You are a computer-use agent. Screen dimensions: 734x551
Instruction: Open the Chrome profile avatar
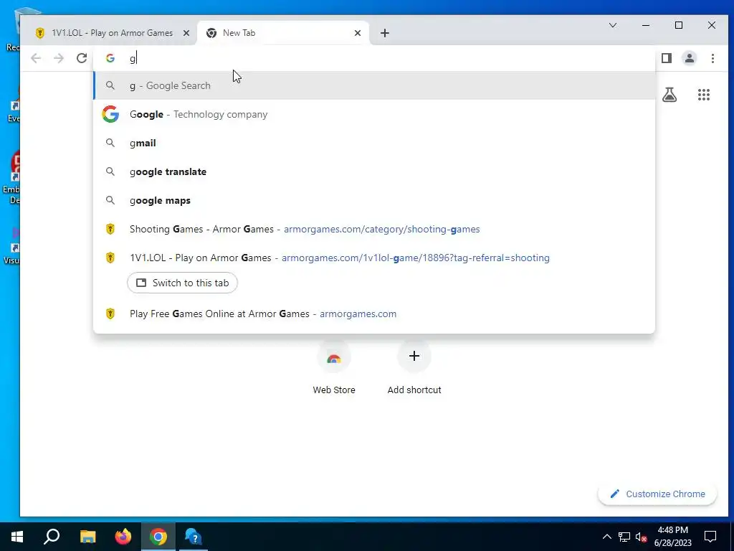(690, 58)
